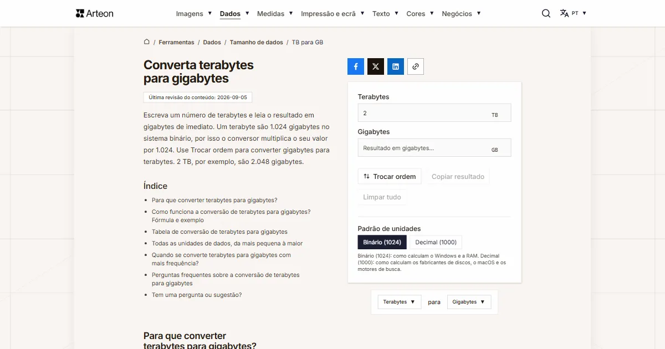Expand the Cores menu

point(420,13)
